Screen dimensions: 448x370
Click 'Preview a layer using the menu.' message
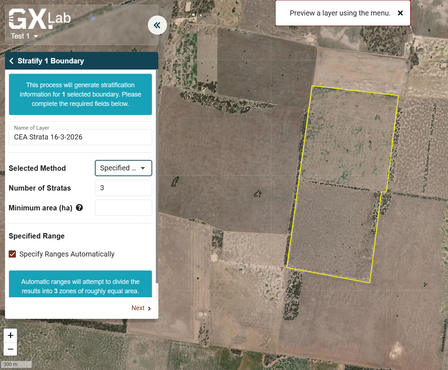point(340,13)
